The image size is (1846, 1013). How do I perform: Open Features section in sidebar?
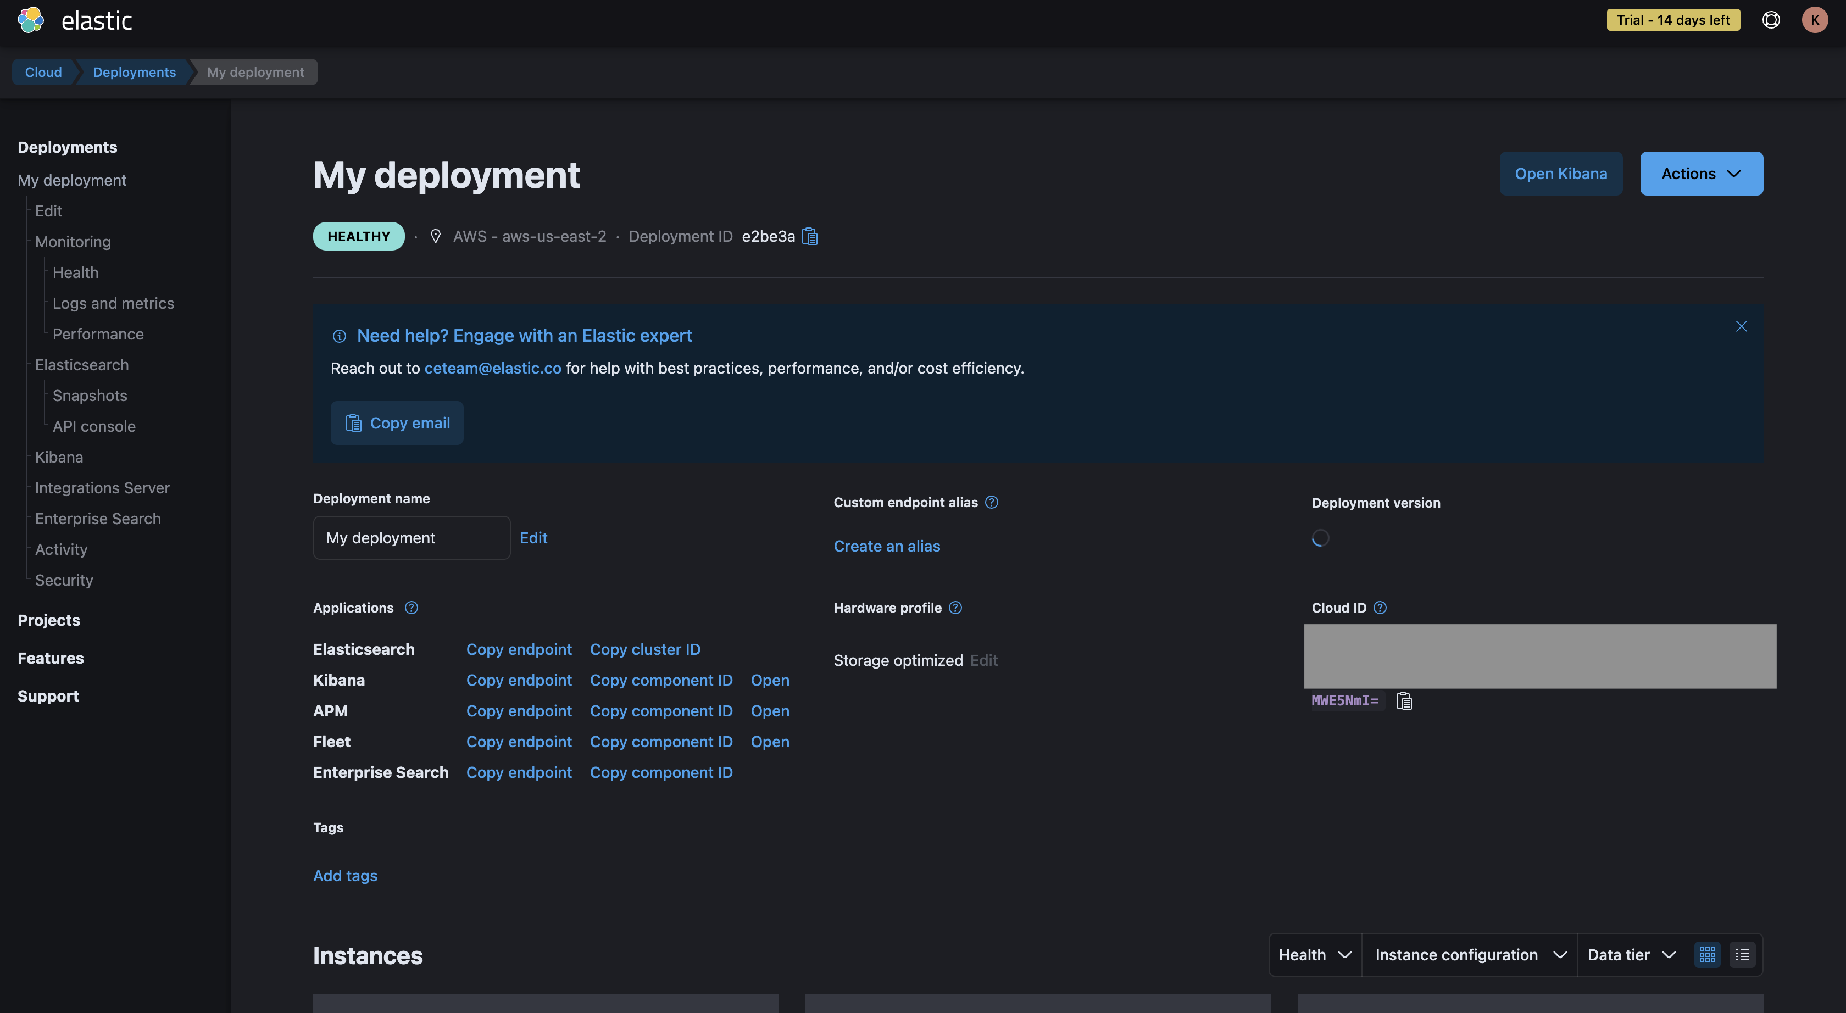tap(51, 658)
